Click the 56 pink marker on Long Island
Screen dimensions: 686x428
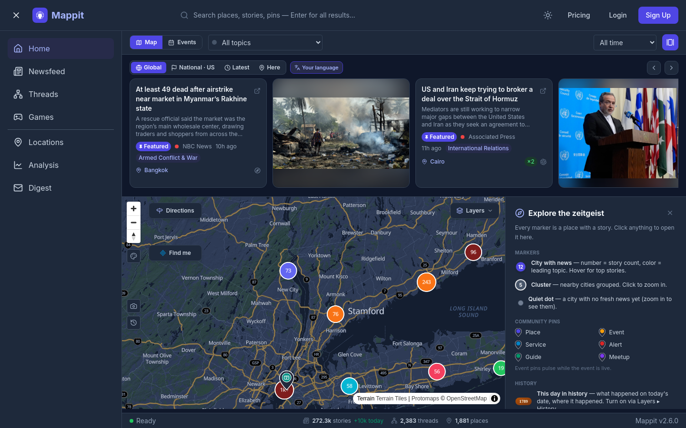point(437,371)
